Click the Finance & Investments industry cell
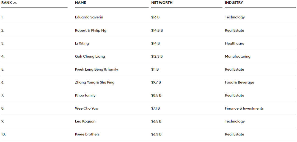 point(244,108)
